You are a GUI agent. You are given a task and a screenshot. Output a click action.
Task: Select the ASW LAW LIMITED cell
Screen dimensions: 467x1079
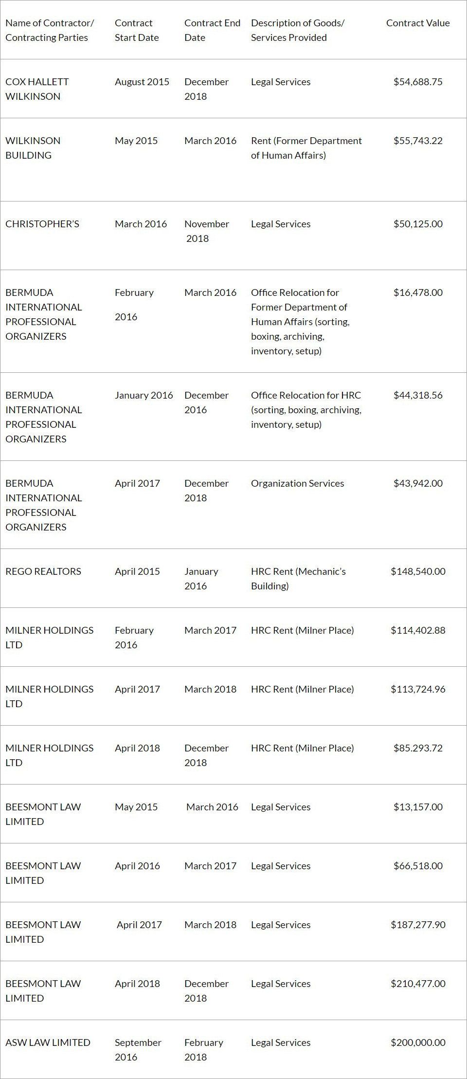pos(48,1042)
